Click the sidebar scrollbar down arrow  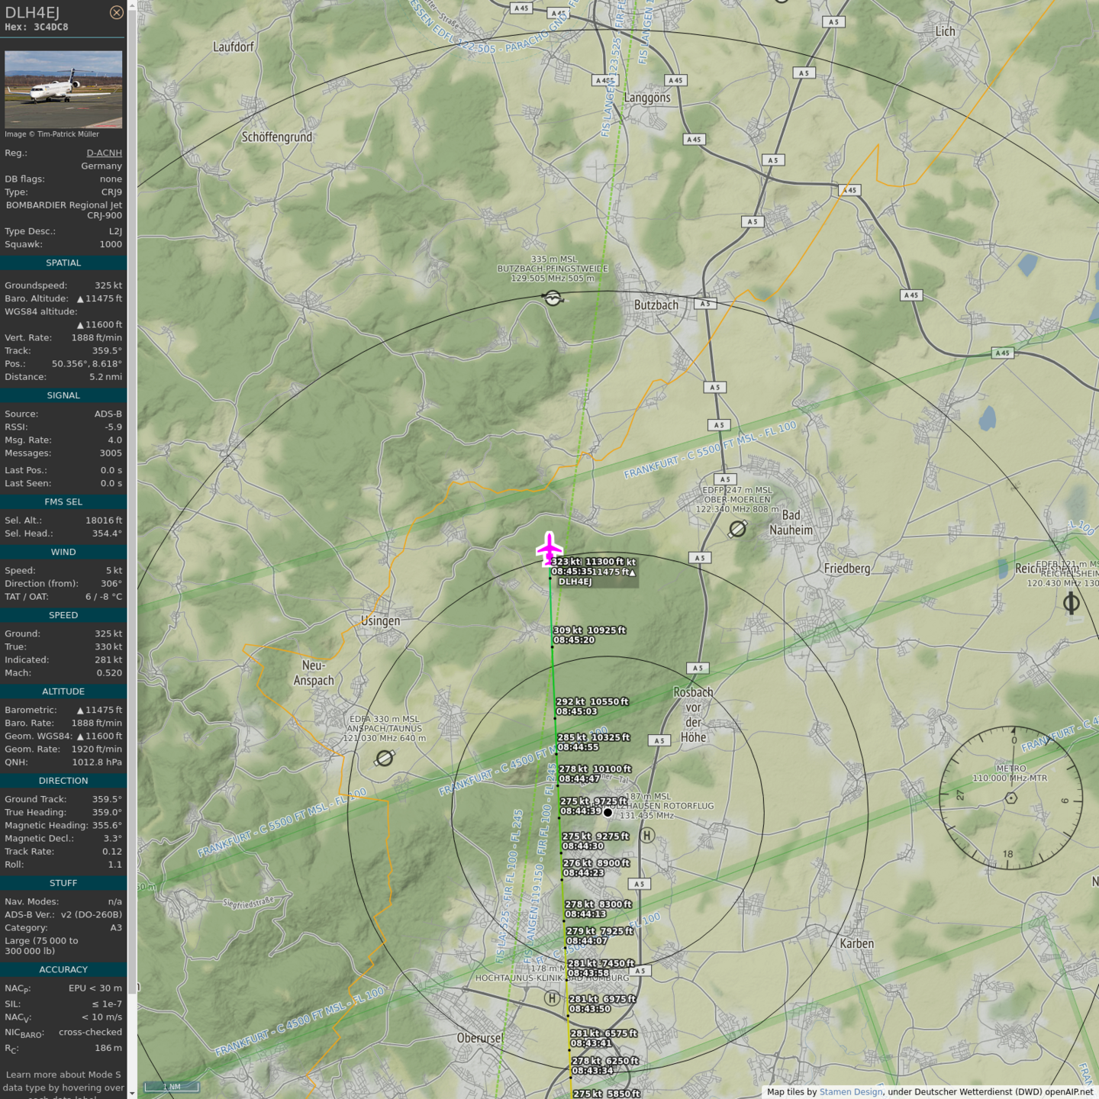132,1093
